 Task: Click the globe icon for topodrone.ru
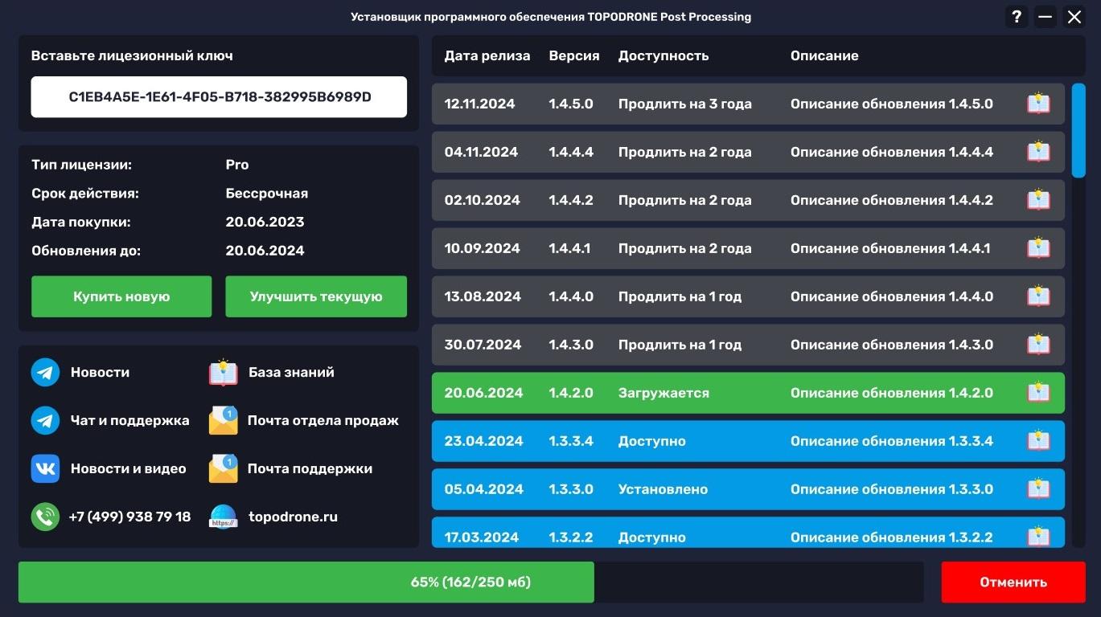224,517
